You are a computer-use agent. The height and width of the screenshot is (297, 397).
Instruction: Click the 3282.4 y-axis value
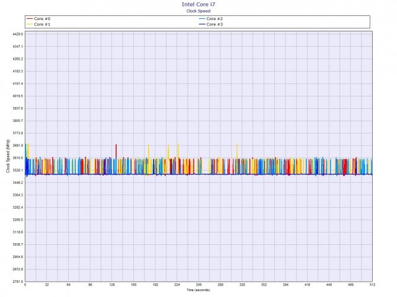[18, 208]
